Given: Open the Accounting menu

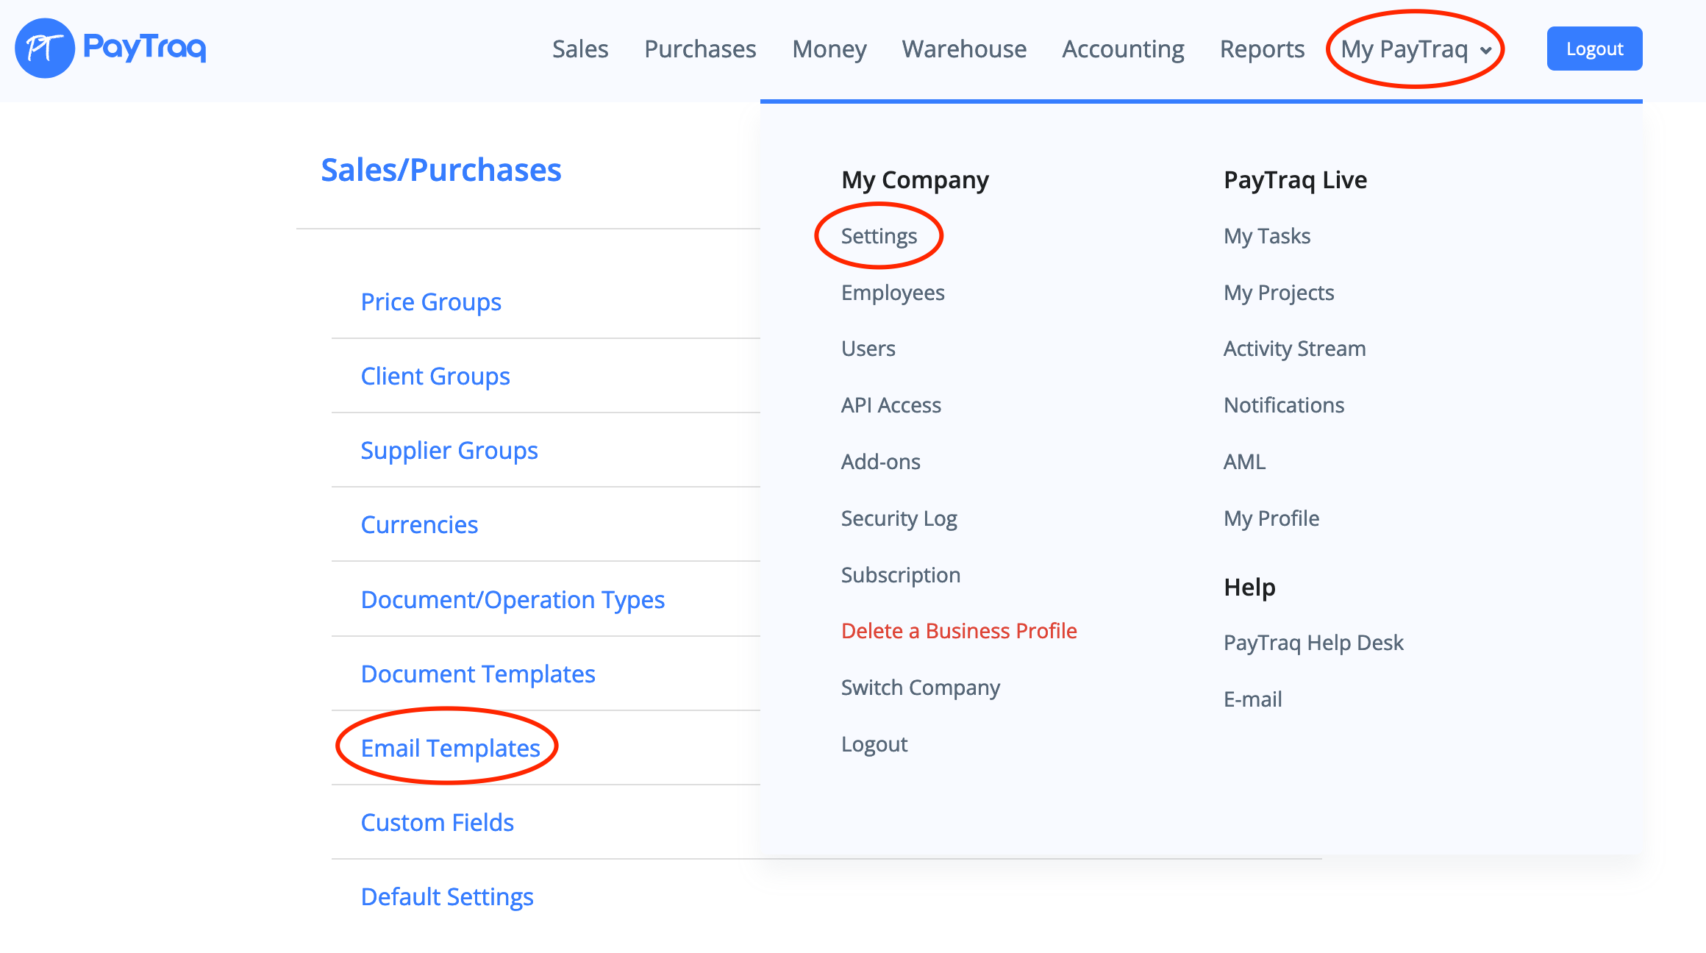Looking at the screenshot, I should click(1123, 49).
